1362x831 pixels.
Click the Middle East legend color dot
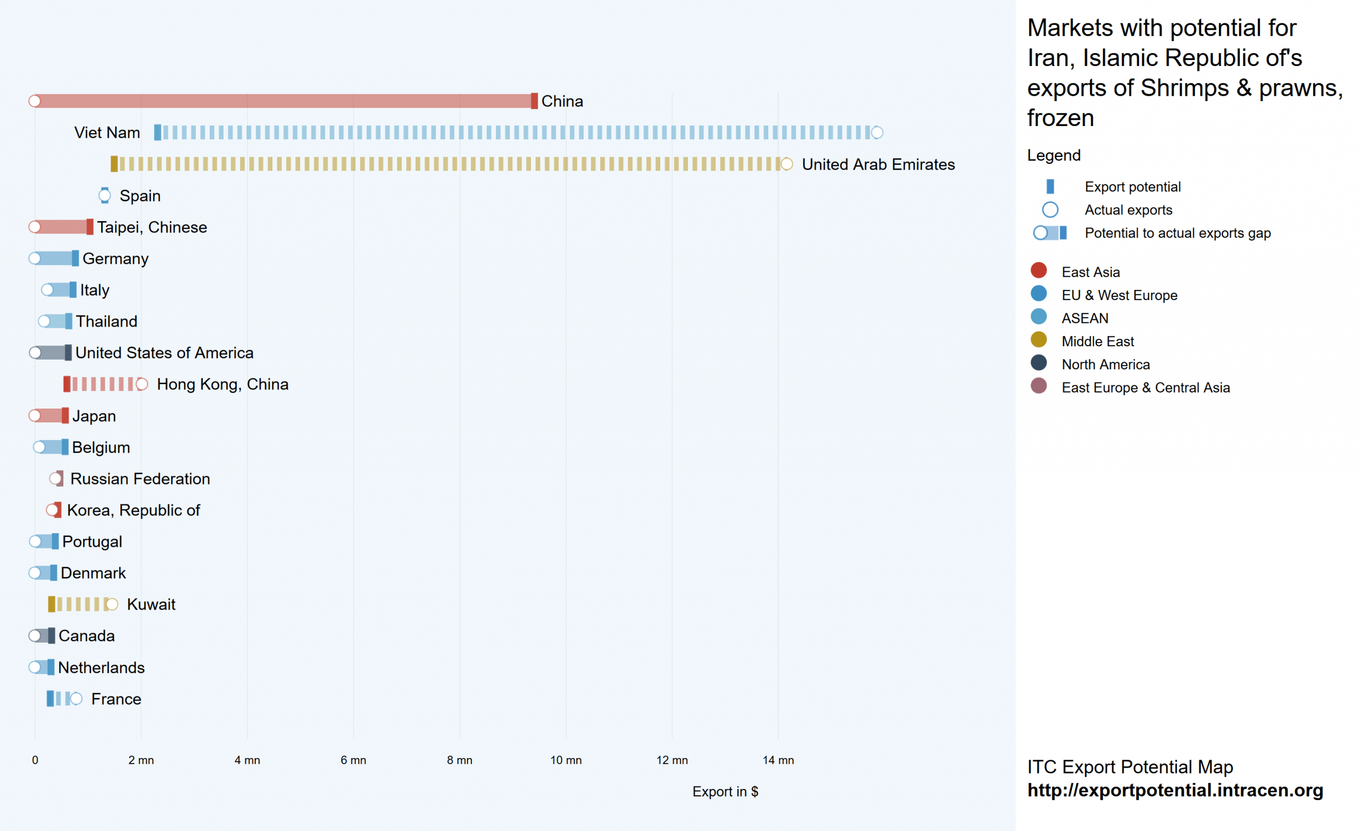[1039, 339]
